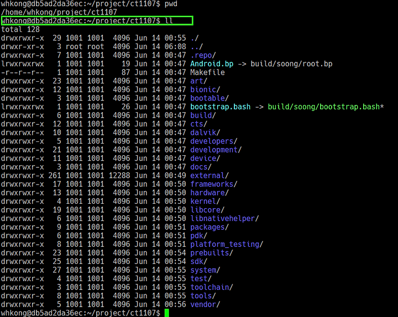398x317 pixels.
Task: Click the 'platform_testing/' directory name
Action: click(x=227, y=245)
